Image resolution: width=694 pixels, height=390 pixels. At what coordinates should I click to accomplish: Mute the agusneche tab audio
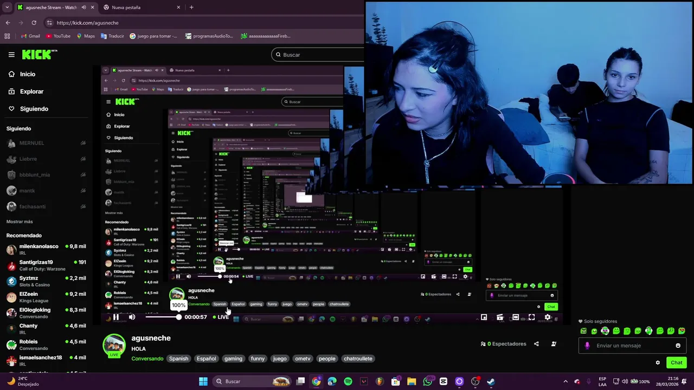point(84,8)
